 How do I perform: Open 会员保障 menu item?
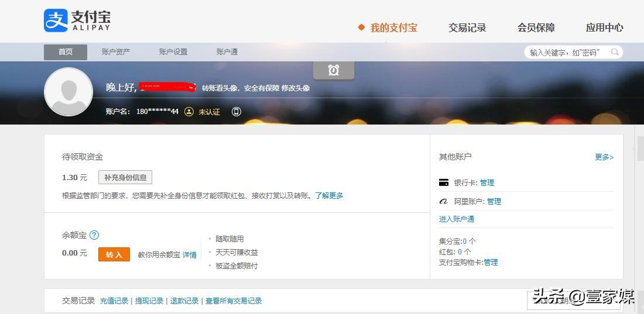click(x=536, y=28)
